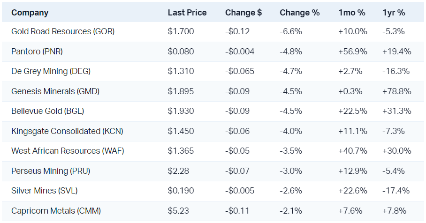This screenshot has width=426, height=223.
Task: Click the Company column header
Action: [30, 13]
